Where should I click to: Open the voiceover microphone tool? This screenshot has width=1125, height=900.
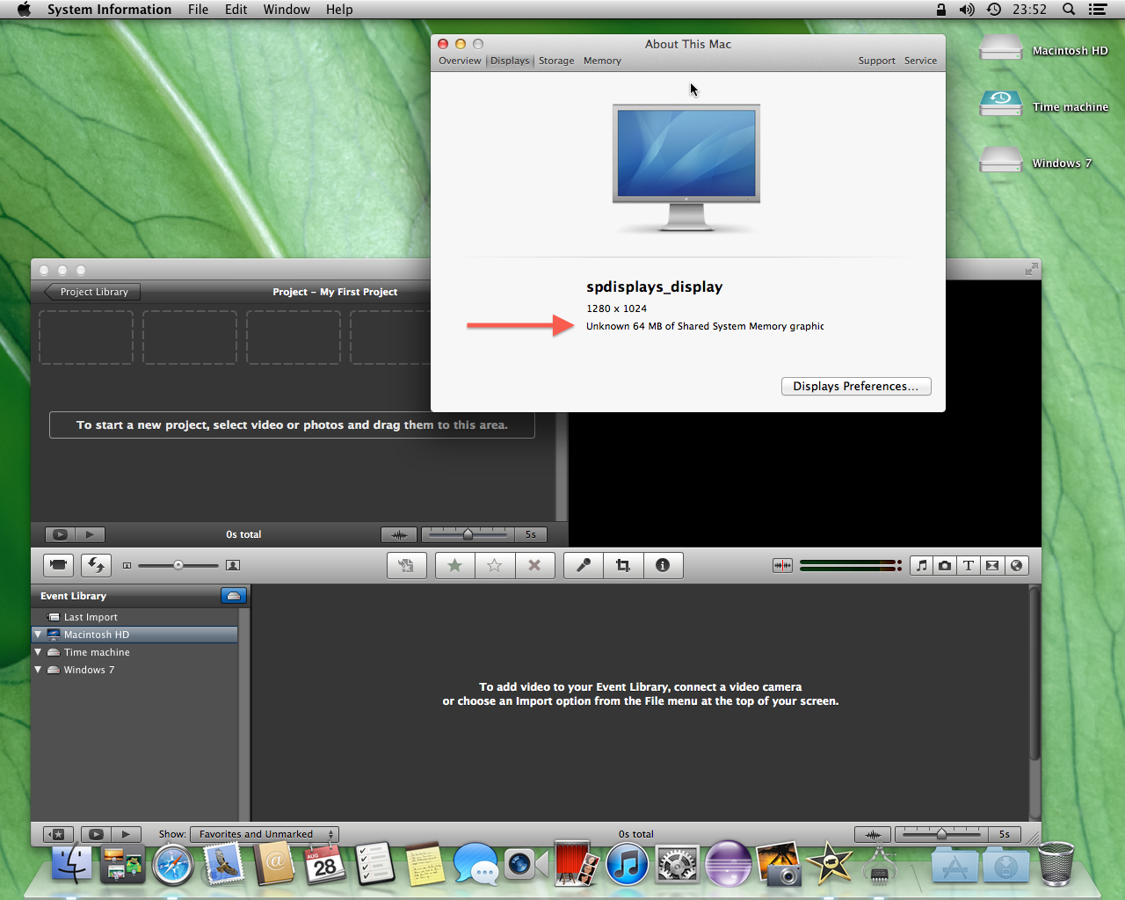[x=583, y=565]
